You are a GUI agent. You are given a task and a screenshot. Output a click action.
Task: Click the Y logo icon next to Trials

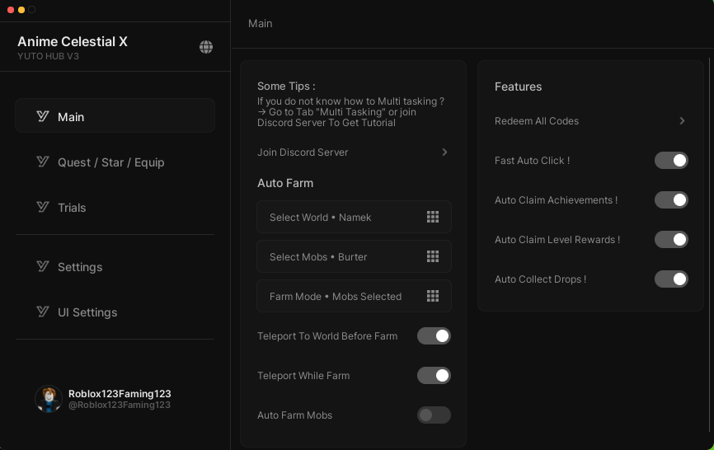[43, 207]
